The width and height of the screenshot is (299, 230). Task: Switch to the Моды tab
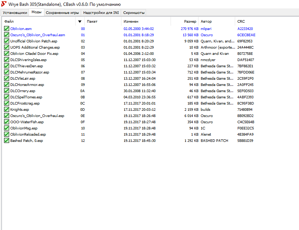pyautogui.click(x=36, y=12)
